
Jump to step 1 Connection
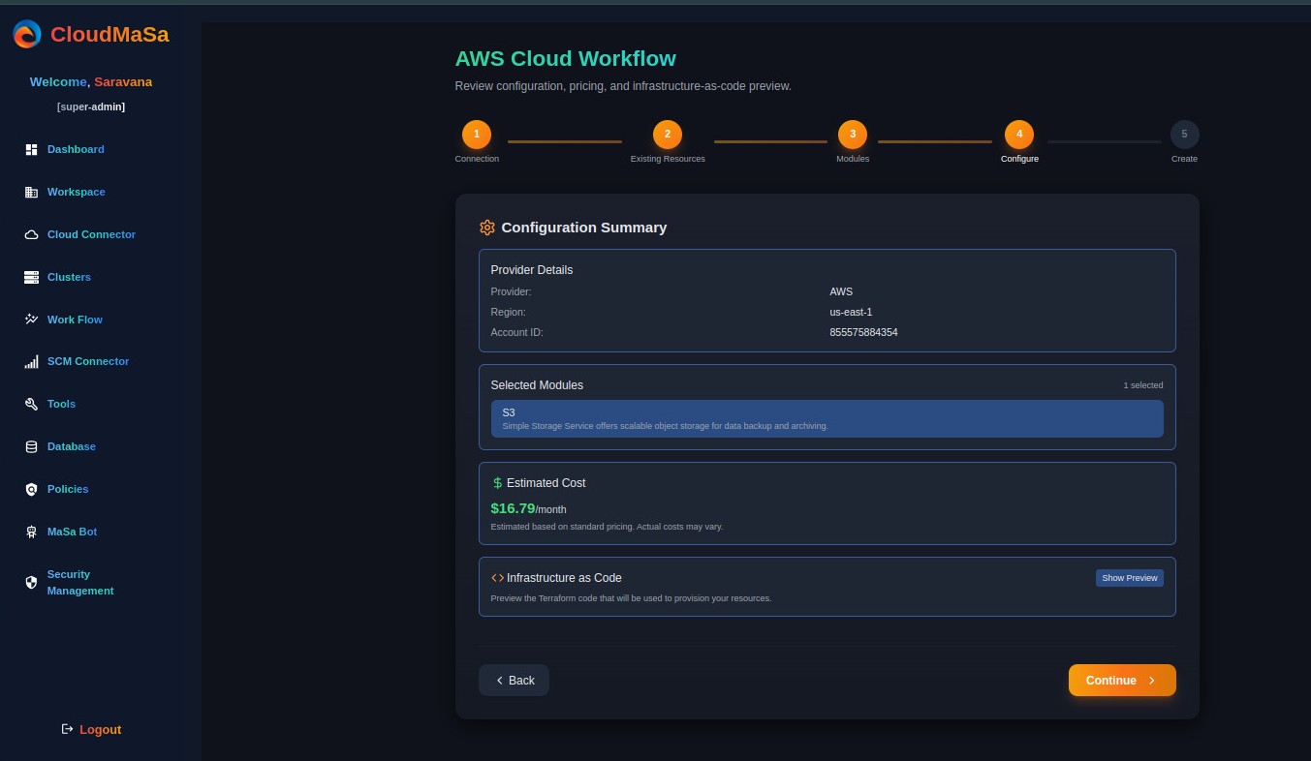coord(477,135)
